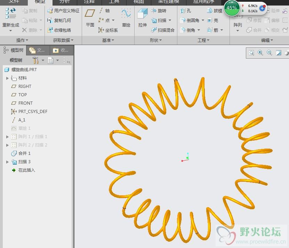The height and width of the screenshot is (248, 289).
Task: Select the 扫描混合 swept blend tool
Action: tap(162, 30)
